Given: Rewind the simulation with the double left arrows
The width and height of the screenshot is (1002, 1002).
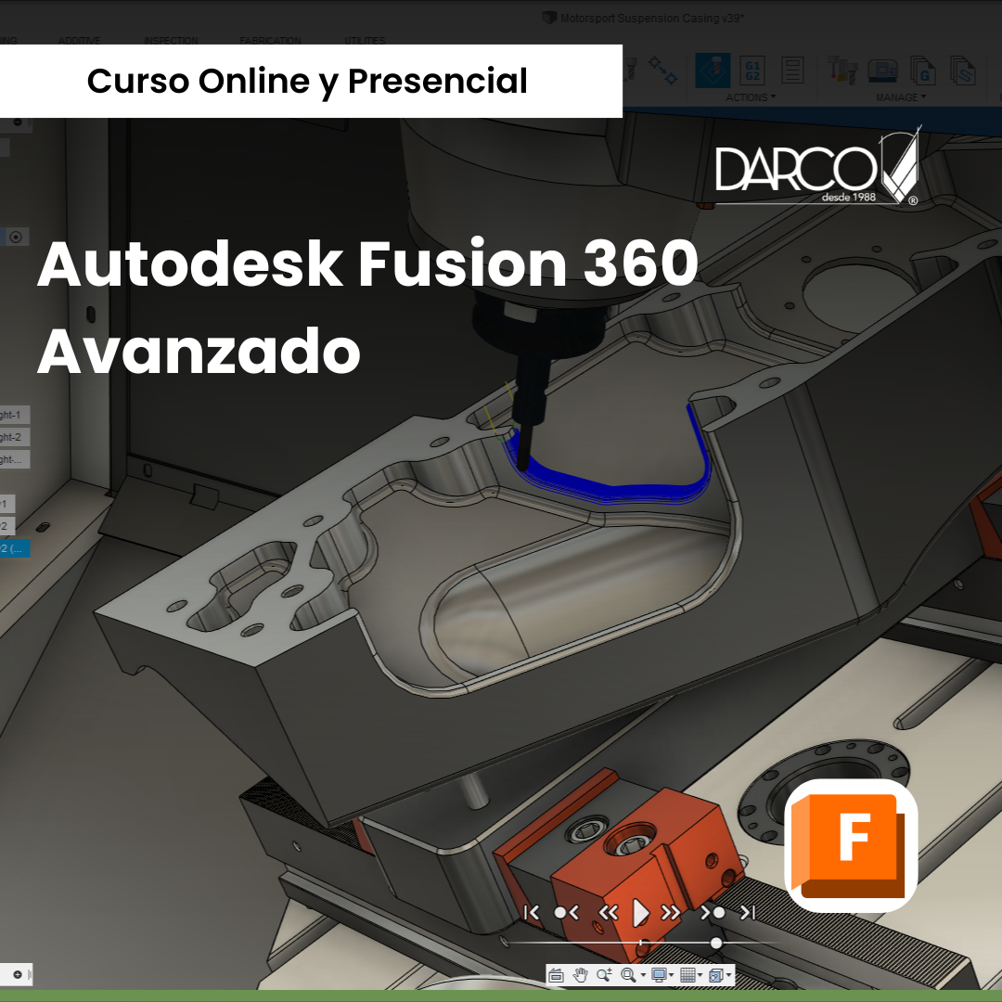Looking at the screenshot, I should click(x=608, y=913).
